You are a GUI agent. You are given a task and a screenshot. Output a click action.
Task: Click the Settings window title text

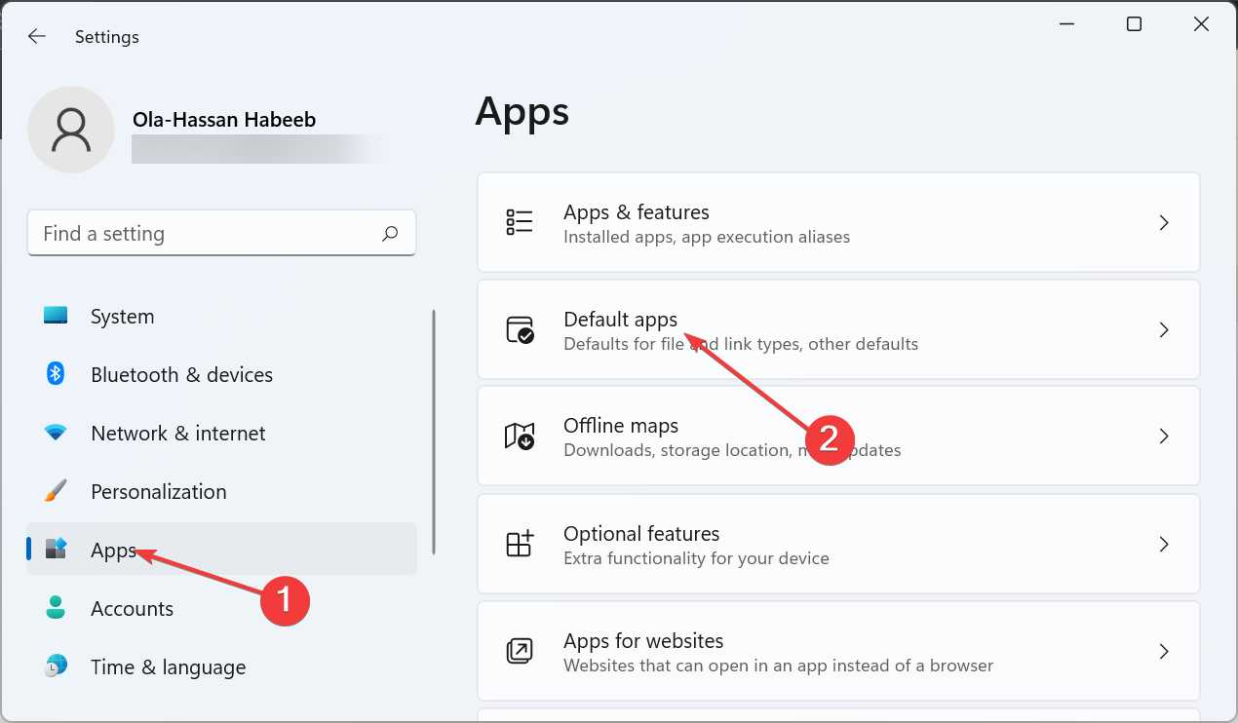107,37
